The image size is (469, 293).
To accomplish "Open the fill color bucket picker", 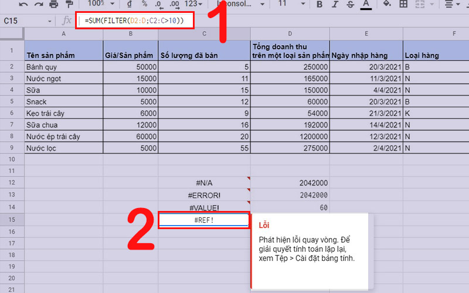I will (386, 4).
